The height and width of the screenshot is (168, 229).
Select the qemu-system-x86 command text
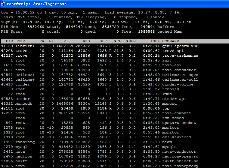pos(180,46)
